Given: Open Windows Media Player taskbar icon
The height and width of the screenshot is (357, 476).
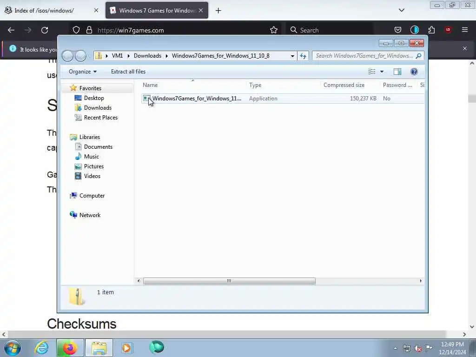Looking at the screenshot, I should [127, 348].
